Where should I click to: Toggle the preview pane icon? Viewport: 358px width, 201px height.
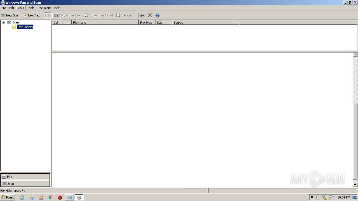point(48,15)
